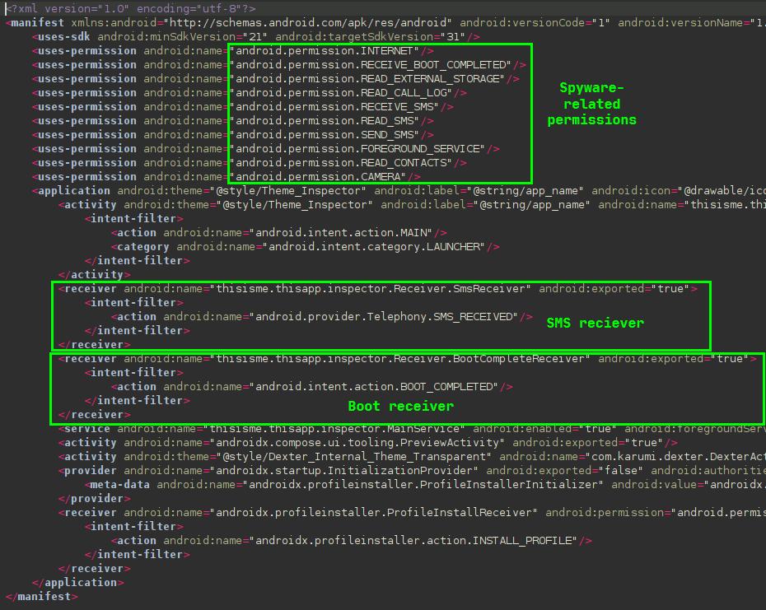
Task: Click the targetSdkVersion="31" attribute
Action: pos(371,36)
